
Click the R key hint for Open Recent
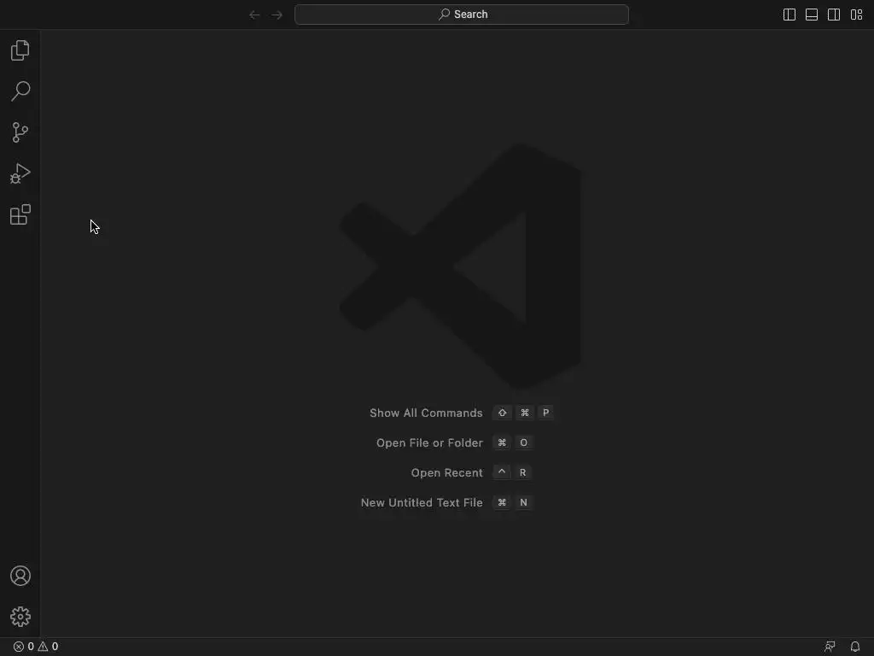[x=523, y=472]
